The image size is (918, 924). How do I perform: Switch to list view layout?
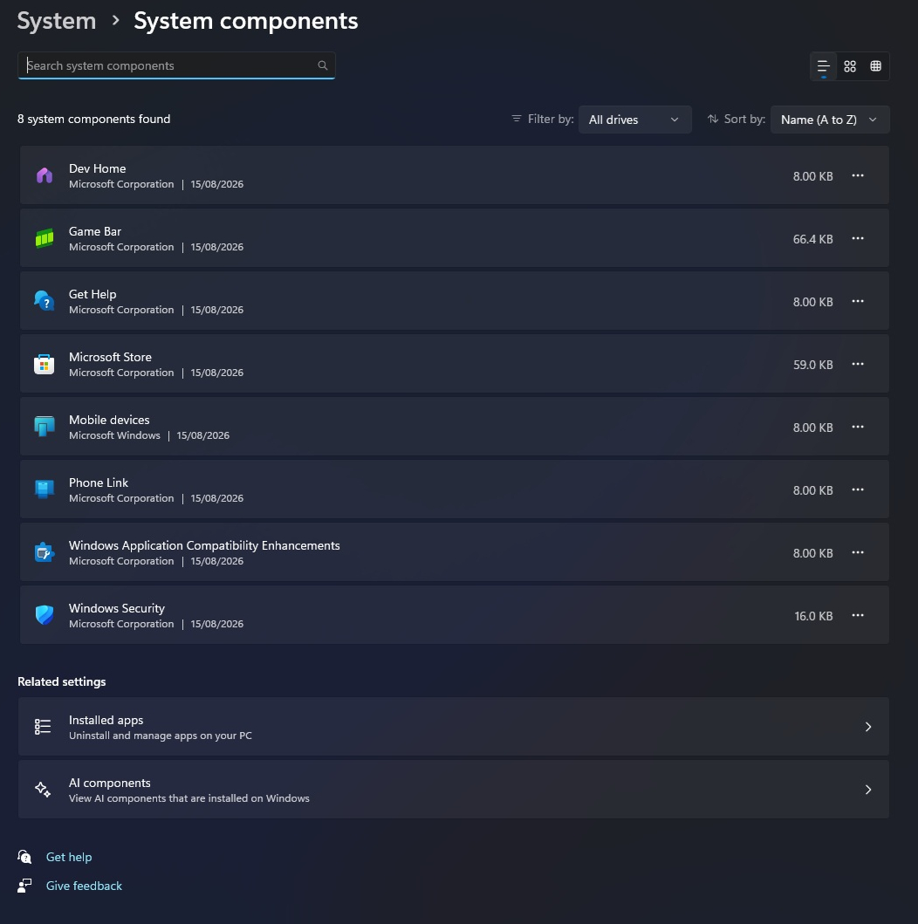pos(823,66)
